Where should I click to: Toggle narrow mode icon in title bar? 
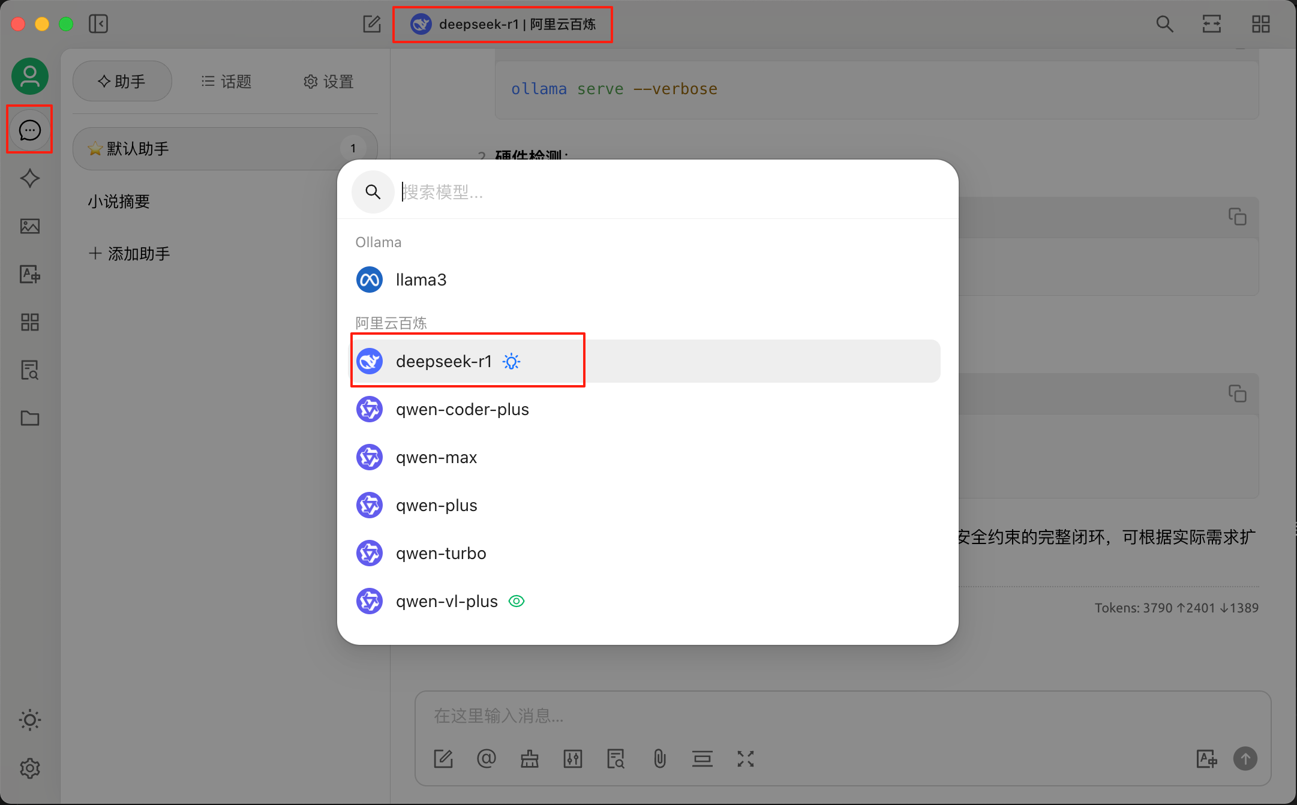1212,24
